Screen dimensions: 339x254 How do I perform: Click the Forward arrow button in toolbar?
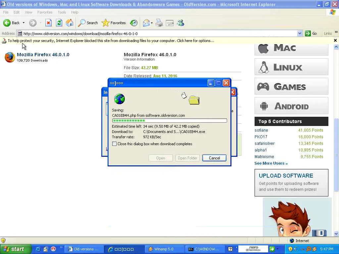[33, 23]
